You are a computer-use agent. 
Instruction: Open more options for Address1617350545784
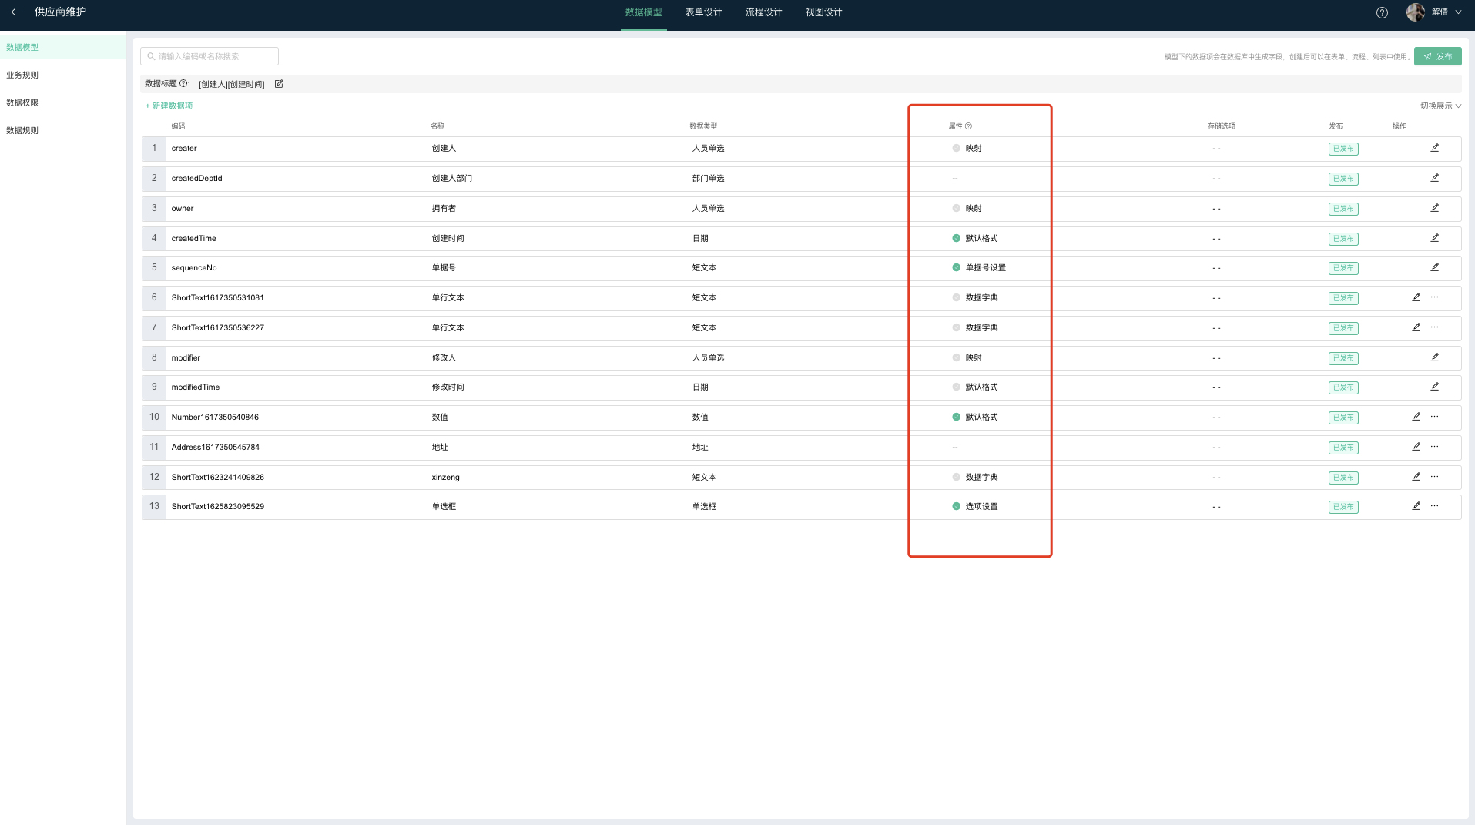(1434, 447)
